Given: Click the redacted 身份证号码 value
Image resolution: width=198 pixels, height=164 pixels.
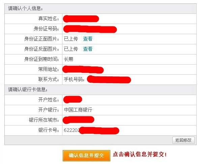Looking at the screenshot, I should (x=90, y=29).
